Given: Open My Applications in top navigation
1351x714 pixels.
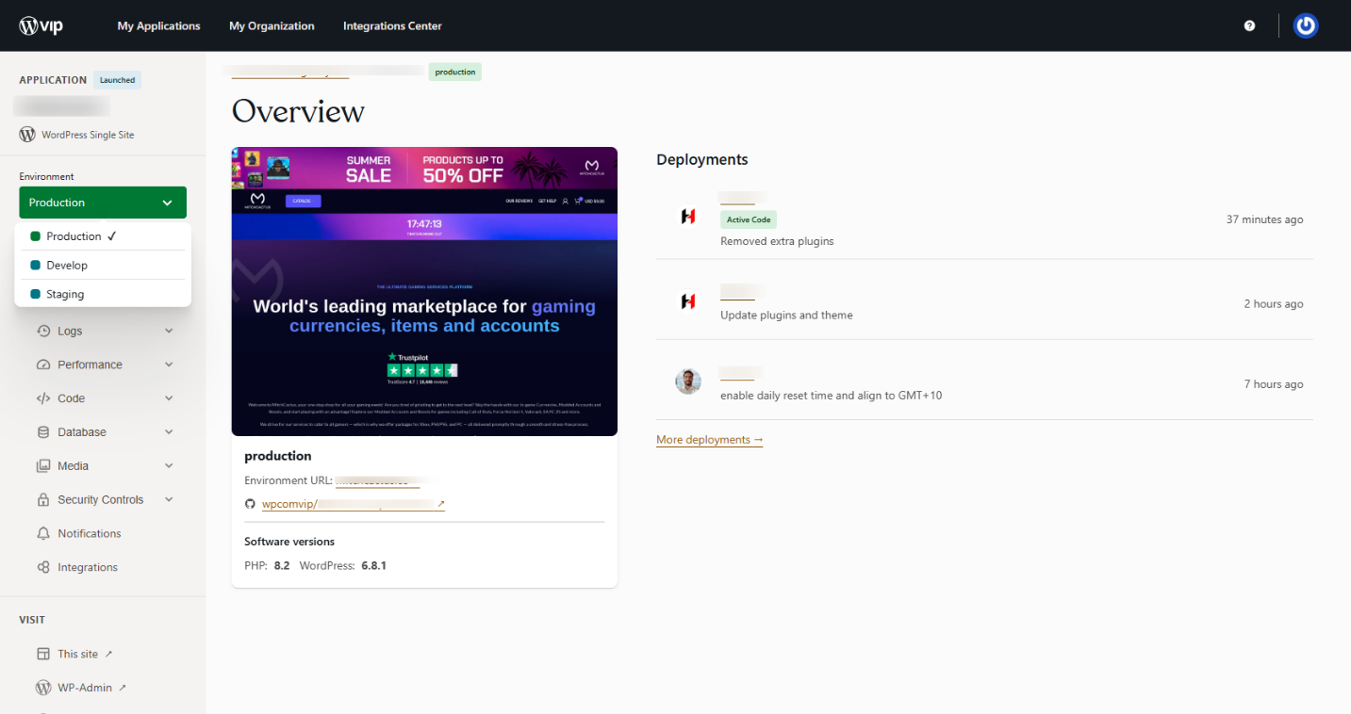Looking at the screenshot, I should (x=158, y=25).
